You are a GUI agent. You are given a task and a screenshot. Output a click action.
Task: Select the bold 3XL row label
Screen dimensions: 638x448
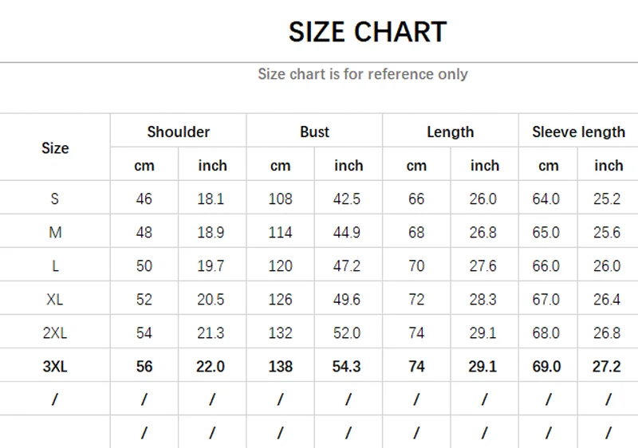[55, 366]
